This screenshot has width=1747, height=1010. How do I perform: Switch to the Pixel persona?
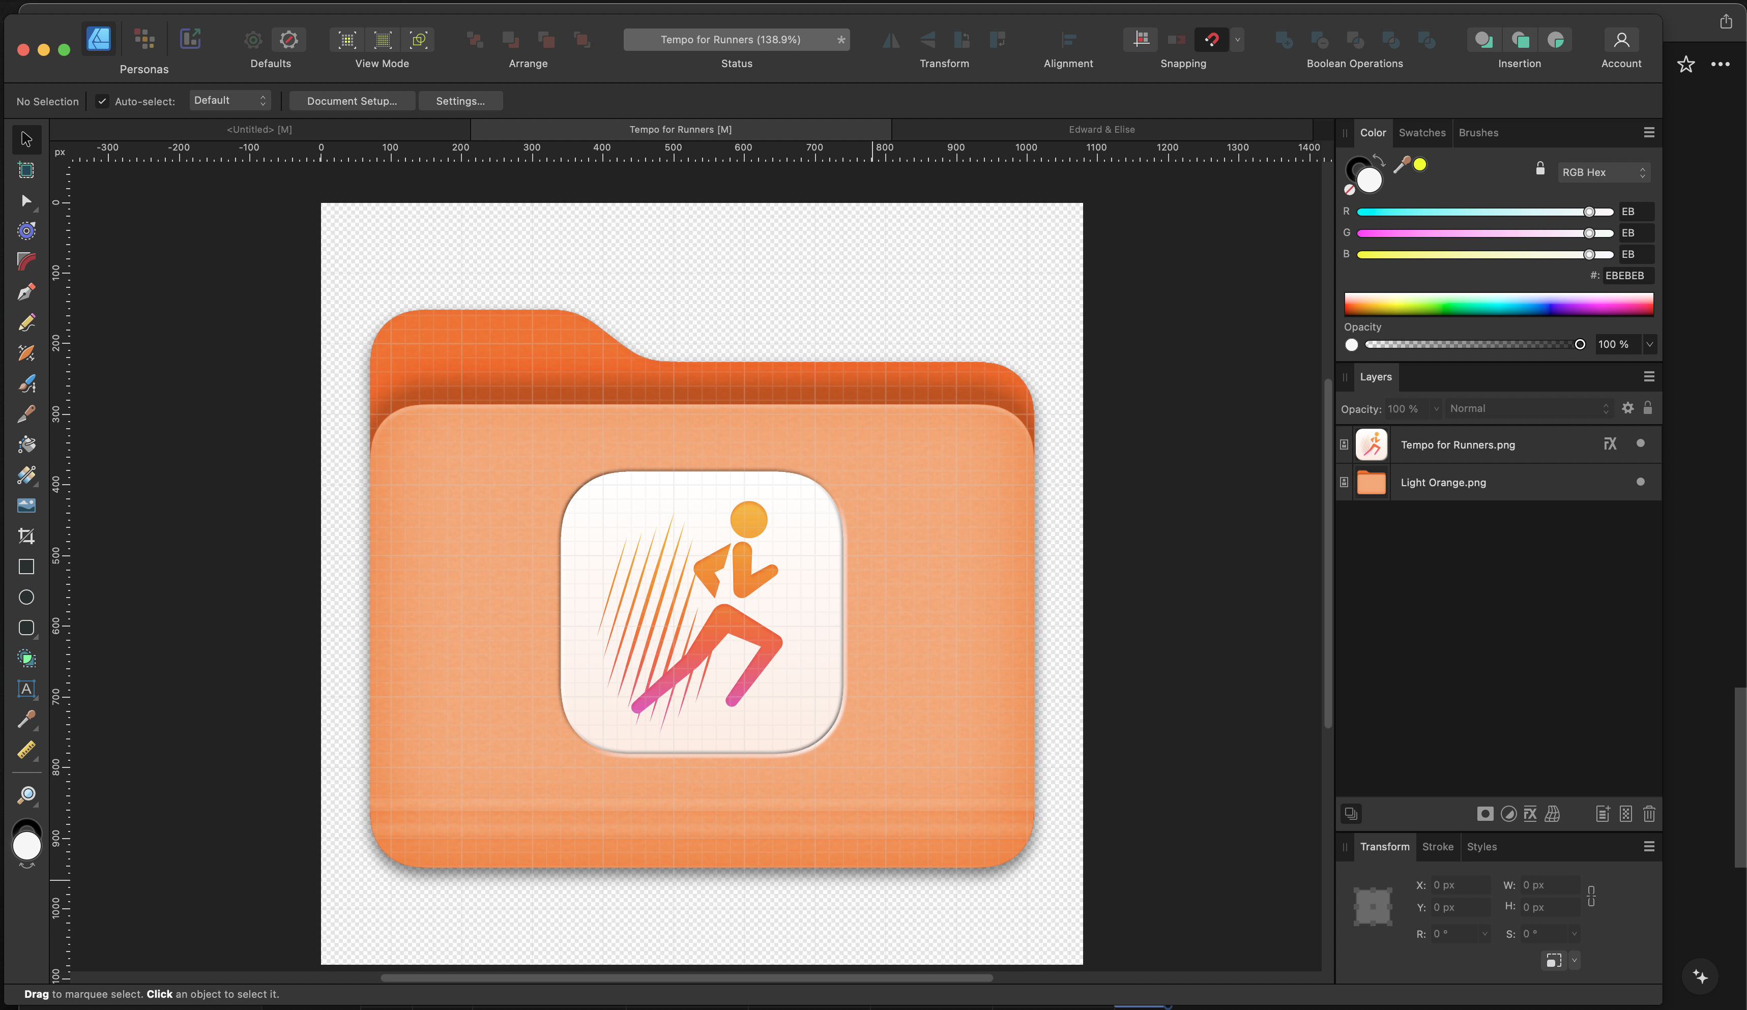(144, 39)
